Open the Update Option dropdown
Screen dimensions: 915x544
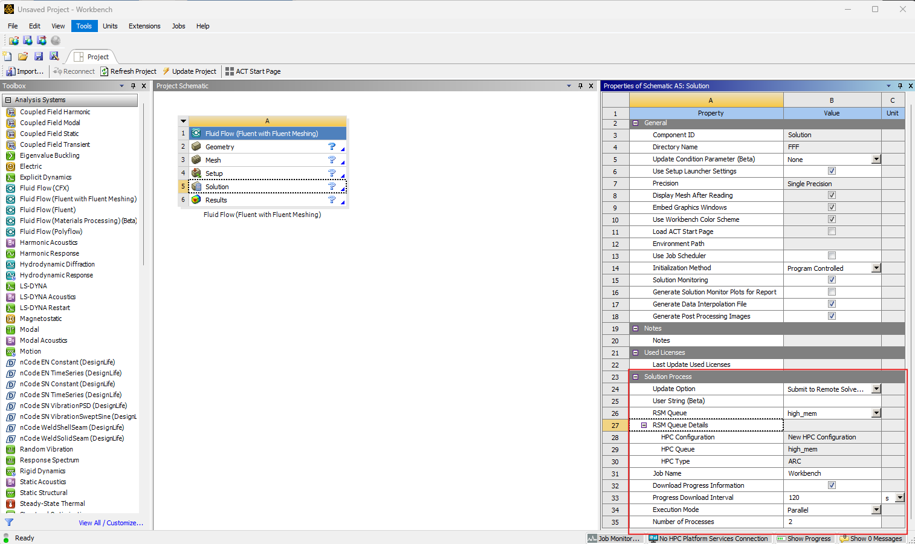[x=876, y=389]
